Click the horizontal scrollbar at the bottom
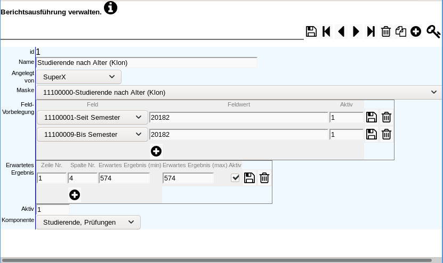Image resolution: width=443 pixels, height=263 pixels. tap(216, 260)
